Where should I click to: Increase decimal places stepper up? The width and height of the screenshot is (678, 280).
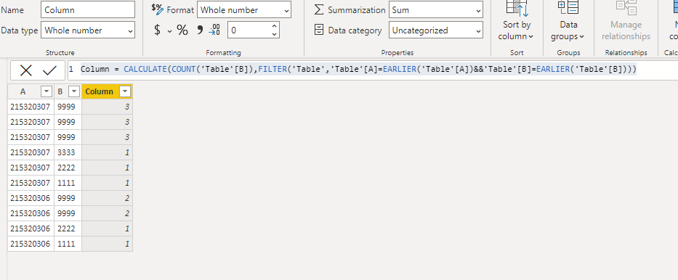pos(274,26)
